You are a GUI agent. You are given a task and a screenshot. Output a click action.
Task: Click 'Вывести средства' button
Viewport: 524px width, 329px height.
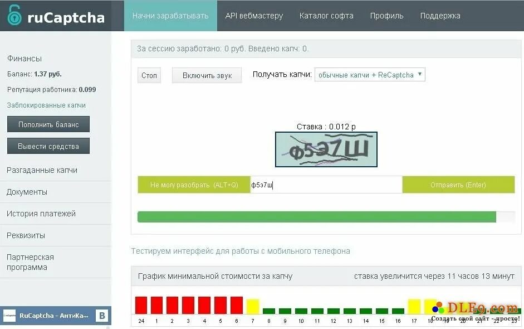48,146
